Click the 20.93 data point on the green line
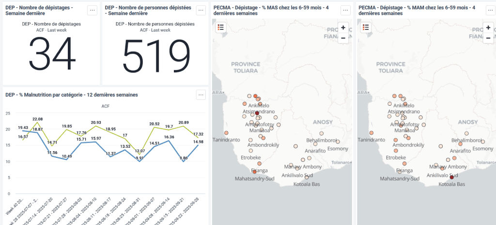 coord(96,127)
